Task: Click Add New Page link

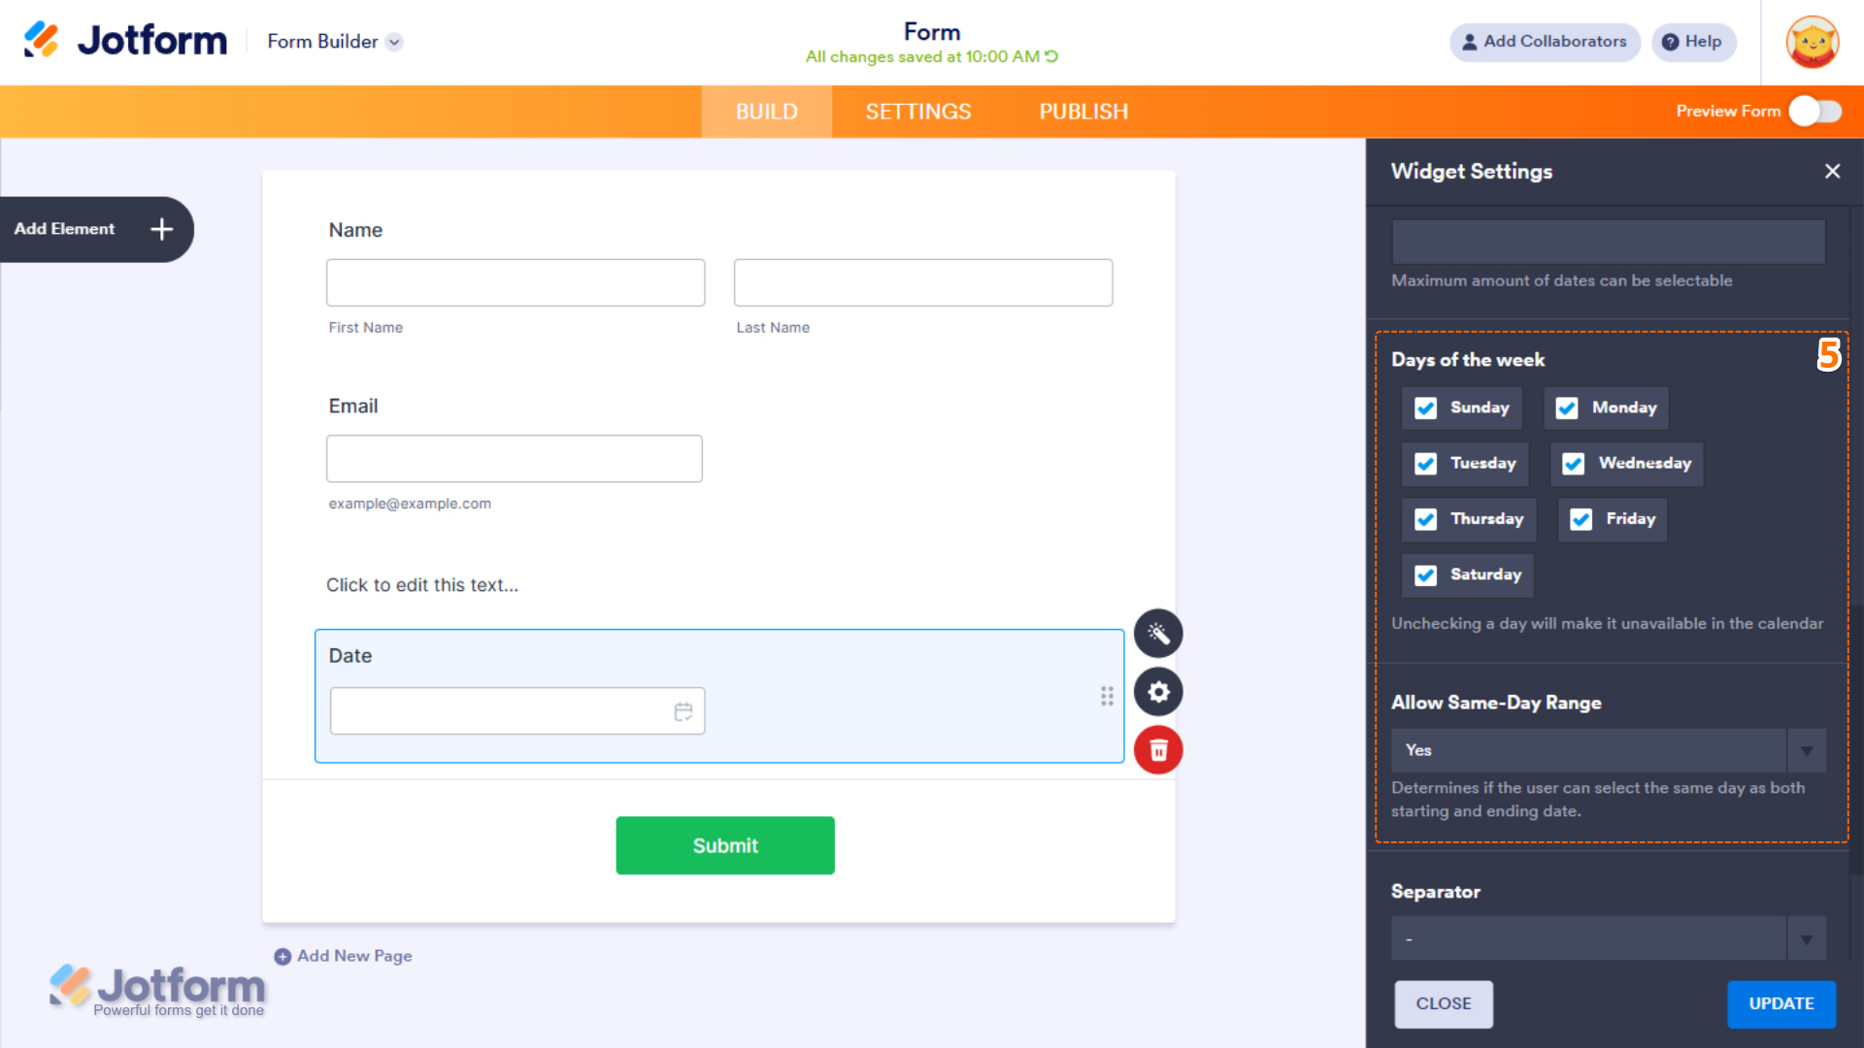Action: tap(343, 956)
